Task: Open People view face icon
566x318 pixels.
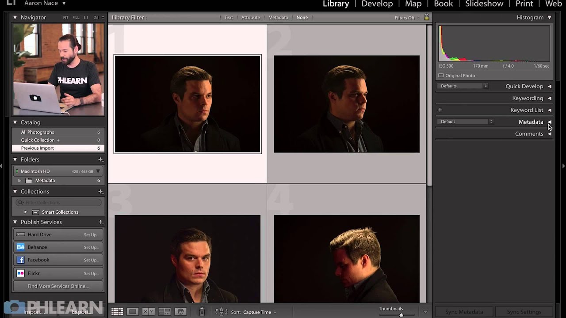Action: [180, 312]
